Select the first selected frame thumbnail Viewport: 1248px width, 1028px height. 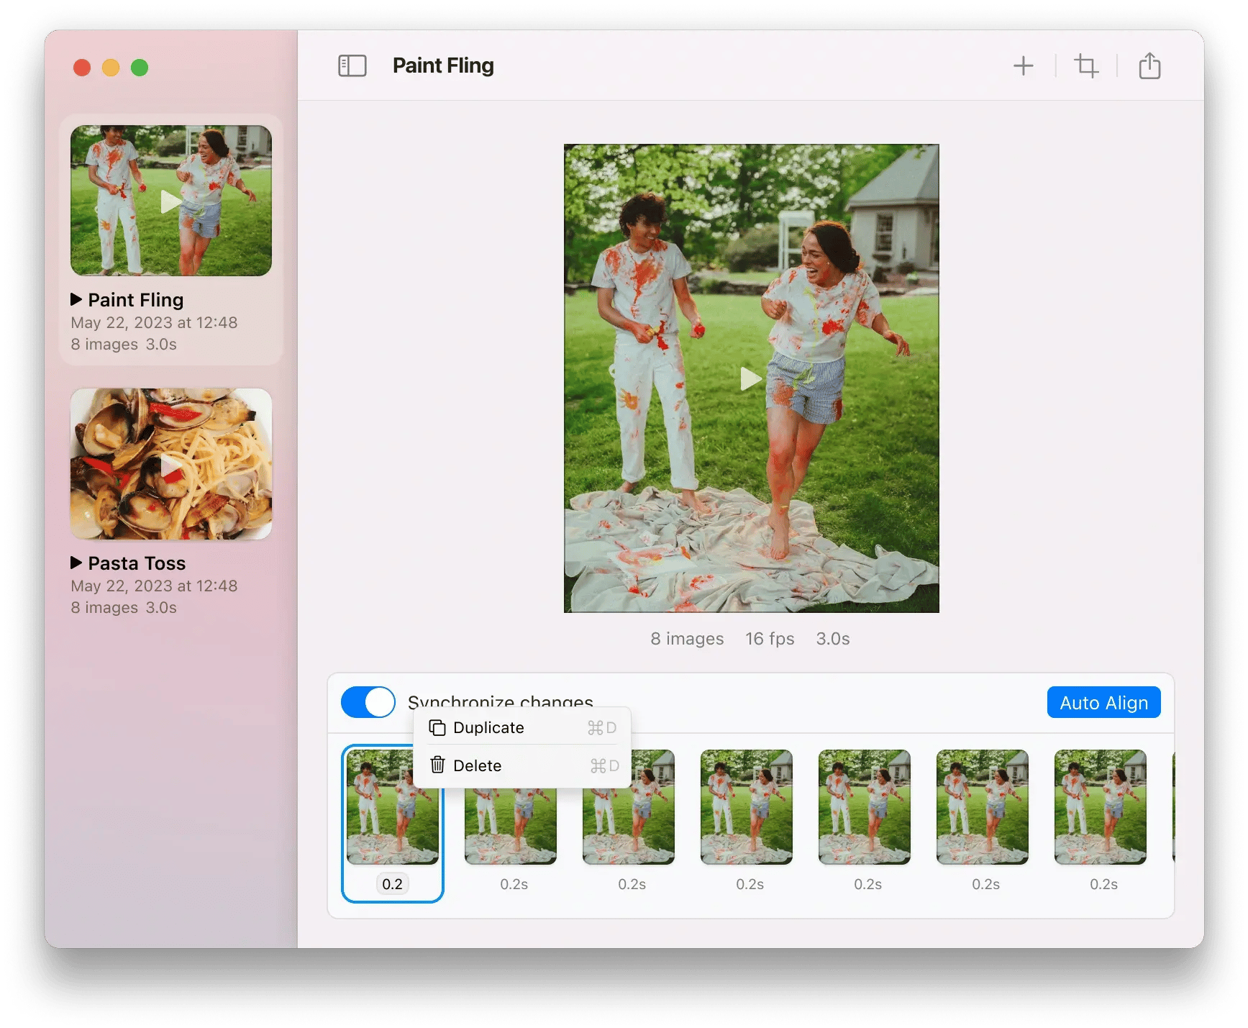[392, 824]
